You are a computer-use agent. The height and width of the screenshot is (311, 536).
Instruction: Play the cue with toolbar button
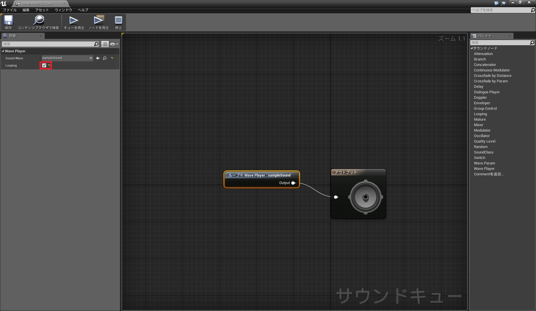(74, 22)
